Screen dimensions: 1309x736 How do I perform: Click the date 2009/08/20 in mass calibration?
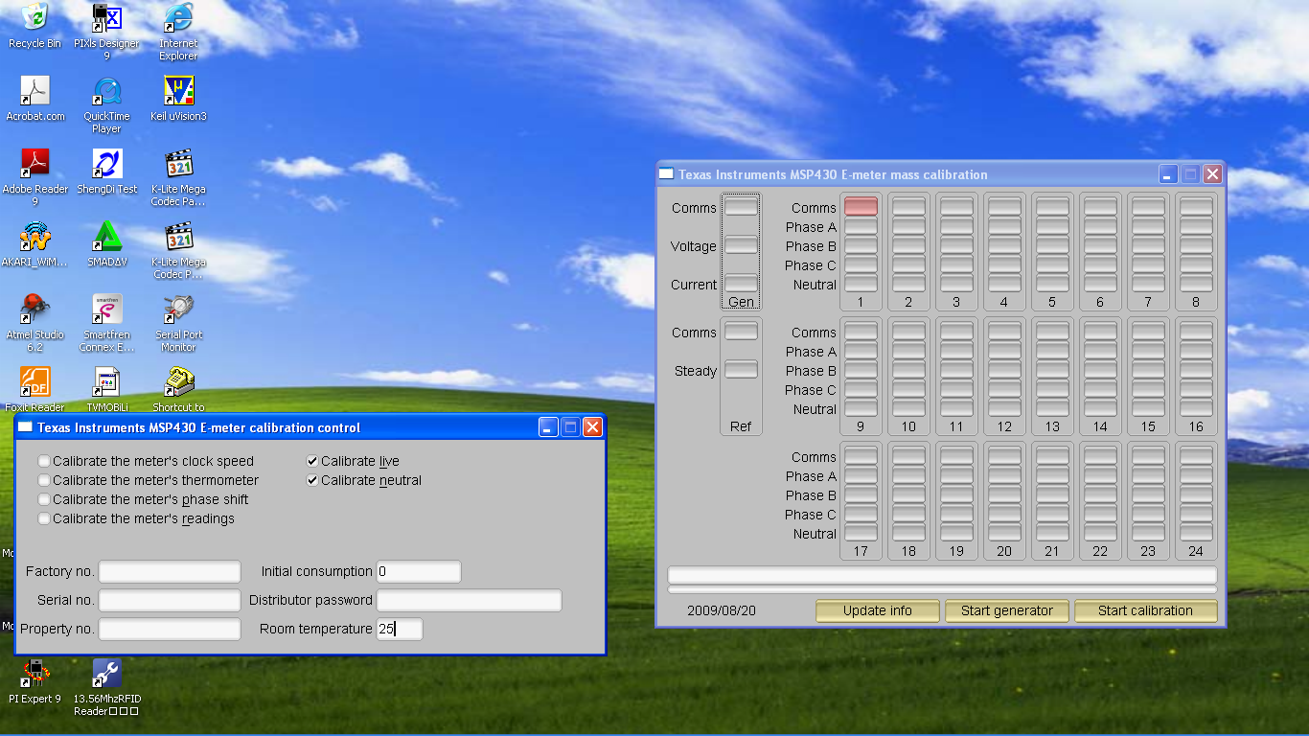click(x=721, y=610)
